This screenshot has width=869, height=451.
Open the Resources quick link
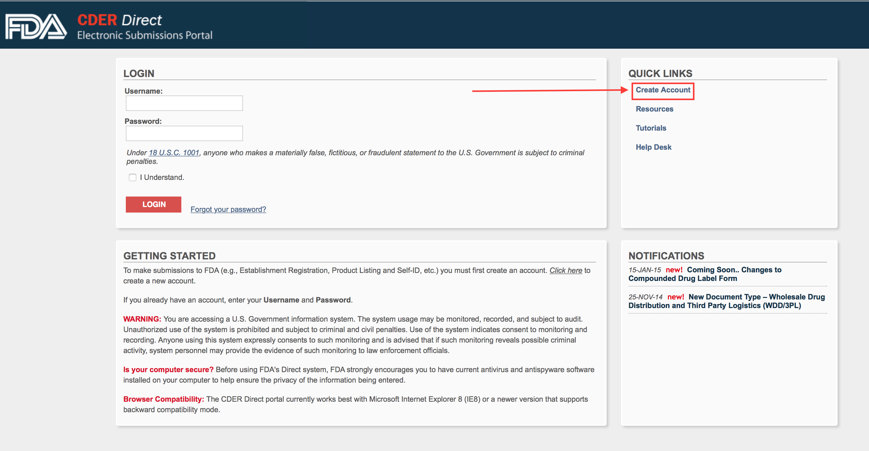tap(654, 109)
